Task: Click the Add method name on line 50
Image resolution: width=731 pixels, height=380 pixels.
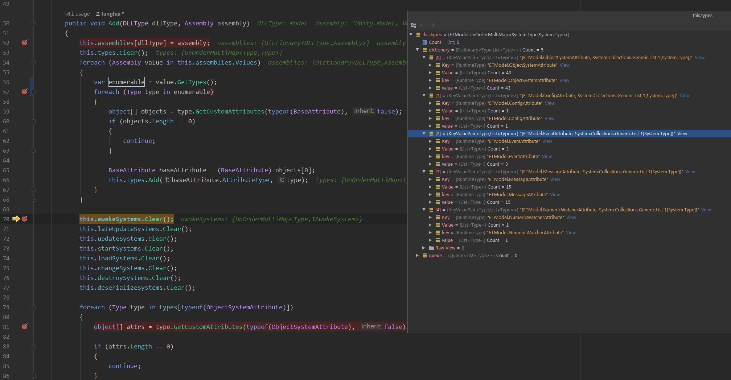Action: tap(114, 23)
